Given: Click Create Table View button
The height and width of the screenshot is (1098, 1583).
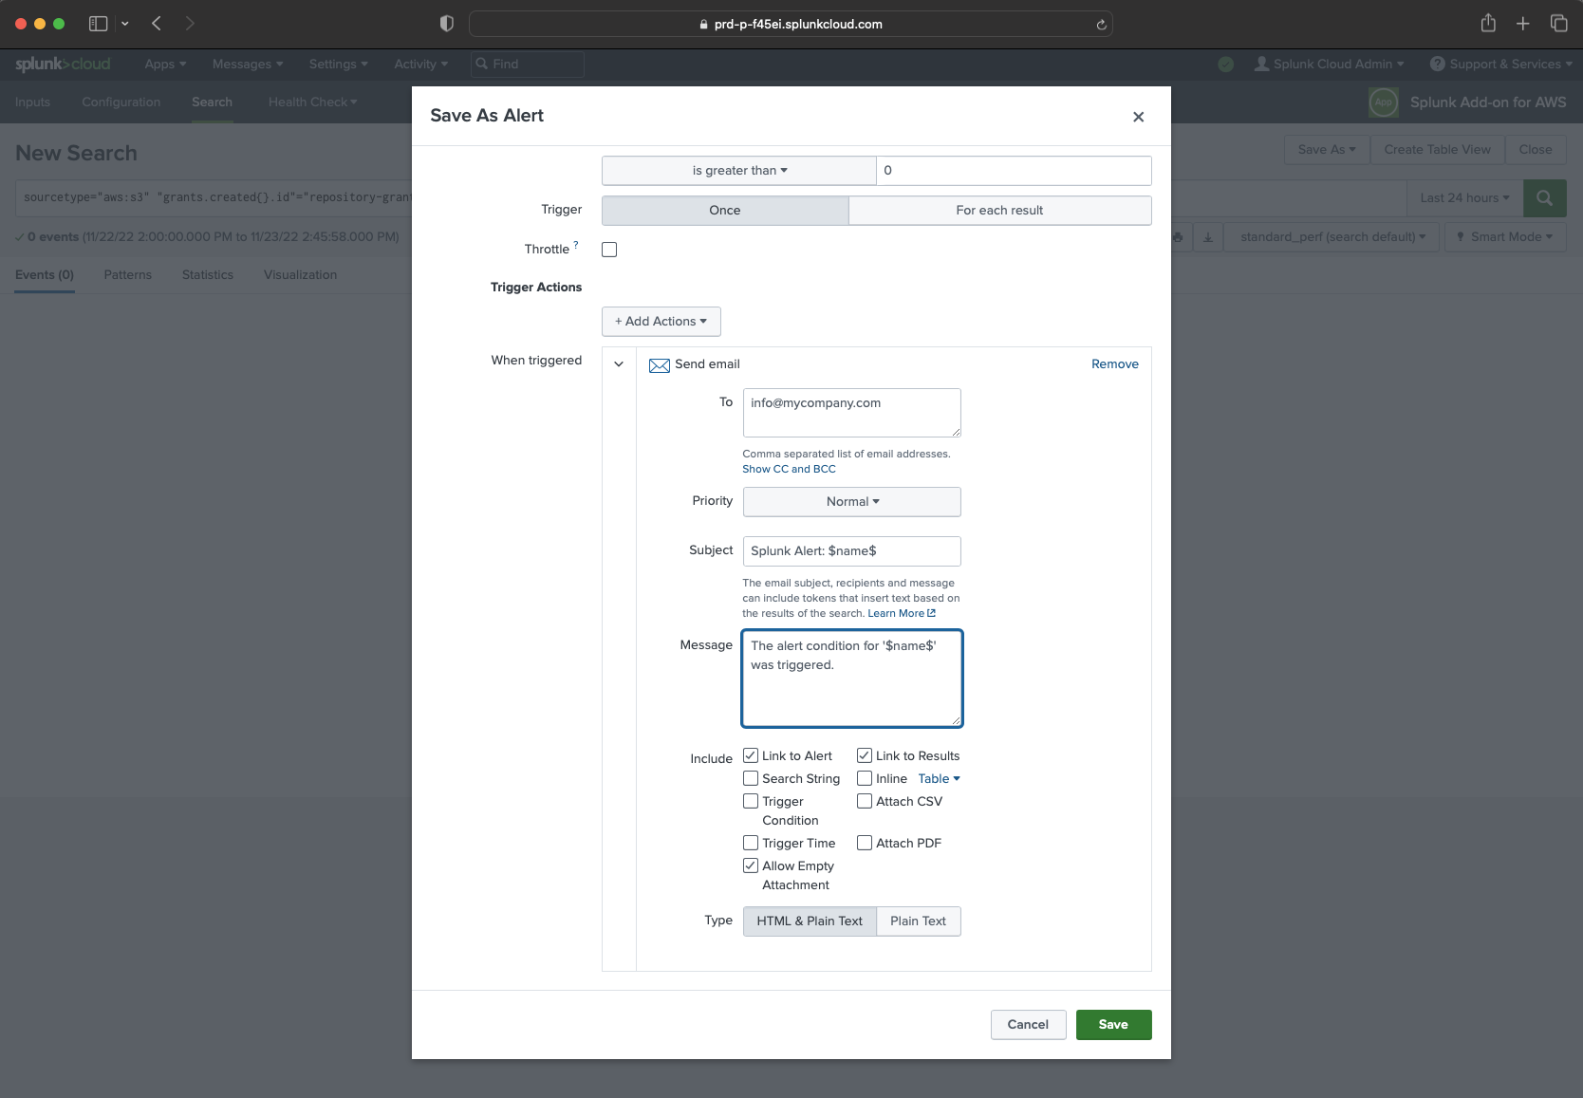Looking at the screenshot, I should (1437, 150).
